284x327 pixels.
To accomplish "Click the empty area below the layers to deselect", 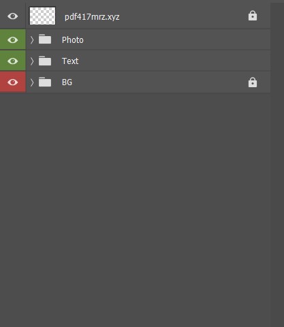I will (135, 204).
